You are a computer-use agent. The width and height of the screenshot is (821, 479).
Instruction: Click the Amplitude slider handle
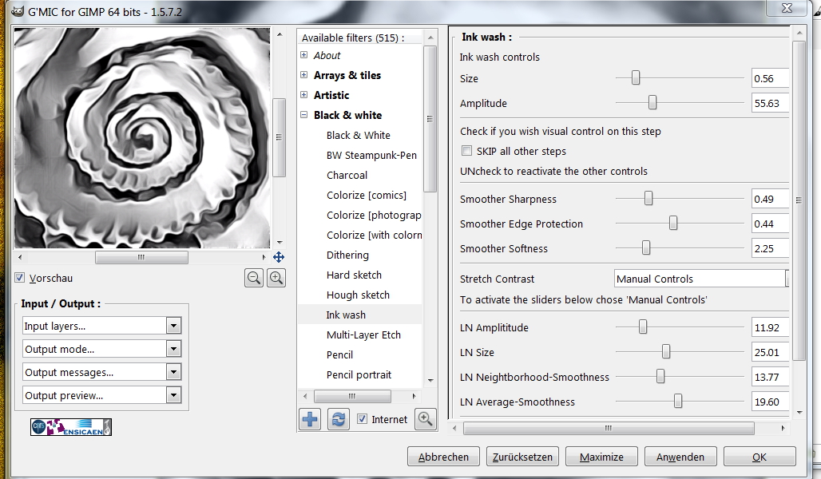point(652,103)
